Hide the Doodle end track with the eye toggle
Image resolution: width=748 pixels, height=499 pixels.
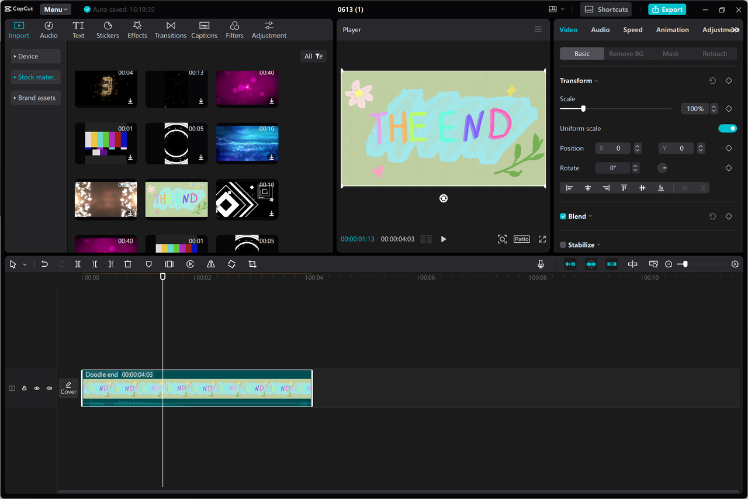pyautogui.click(x=36, y=388)
